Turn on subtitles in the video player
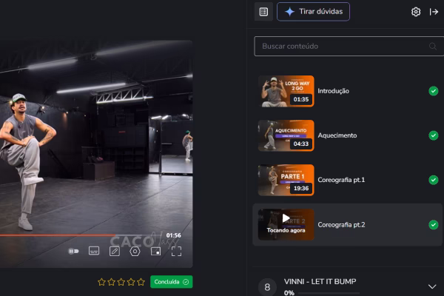This screenshot has width=444, height=296. (94, 251)
